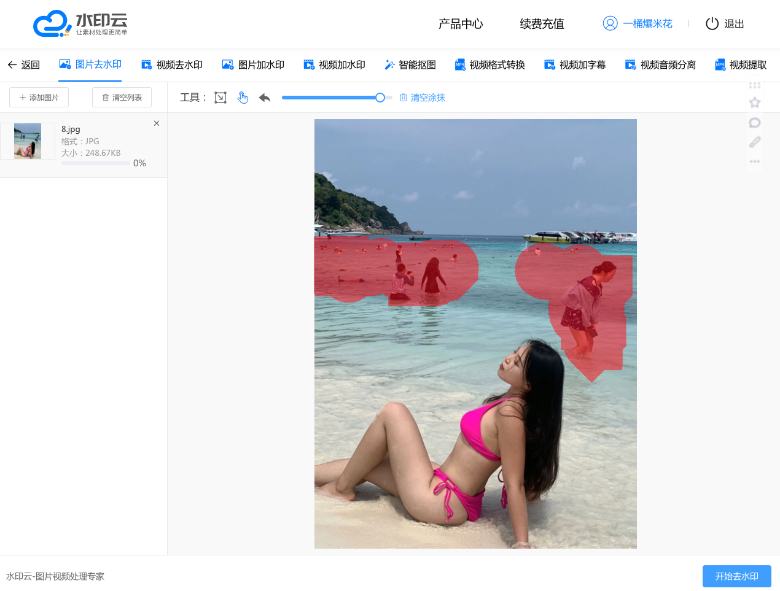
Task: Select the 8.jpg thumbnail
Action: (28, 141)
